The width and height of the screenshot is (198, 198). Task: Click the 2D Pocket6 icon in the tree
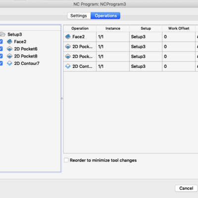[9, 49]
